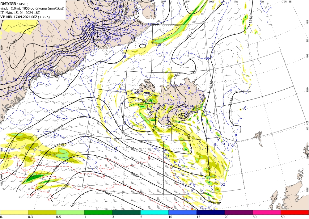Click the light green 0.5–1 mm legend swatch

70,212
